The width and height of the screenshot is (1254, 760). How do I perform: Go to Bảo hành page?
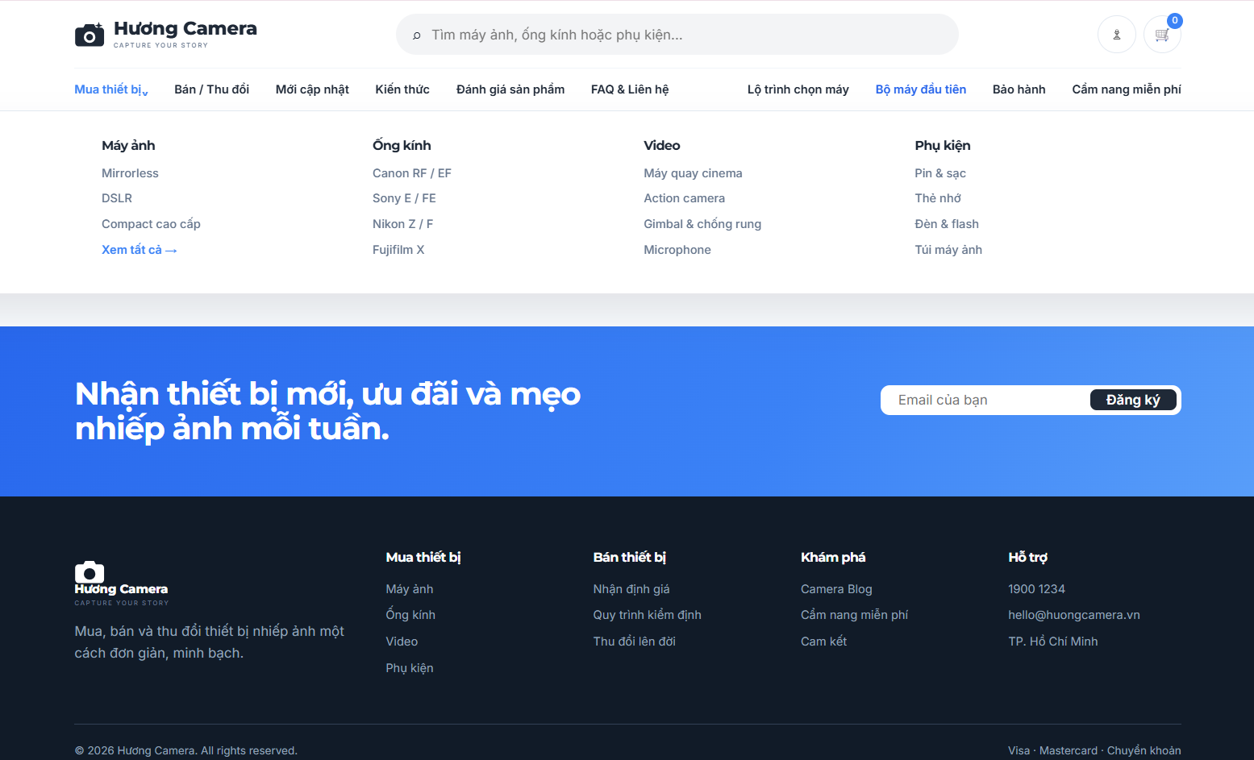click(x=1019, y=89)
